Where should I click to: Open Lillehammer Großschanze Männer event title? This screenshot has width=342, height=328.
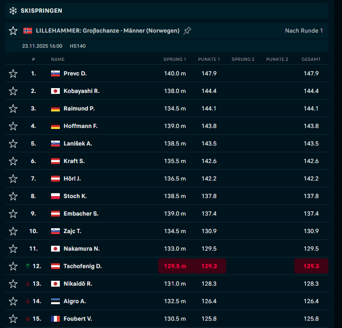108,31
